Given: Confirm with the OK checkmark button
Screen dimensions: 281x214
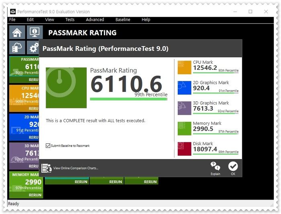Looking at the screenshot, I should tap(233, 169).
